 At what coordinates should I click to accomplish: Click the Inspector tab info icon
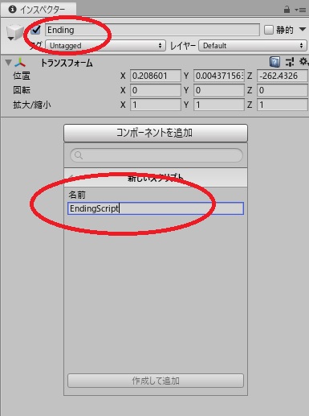click(x=12, y=10)
